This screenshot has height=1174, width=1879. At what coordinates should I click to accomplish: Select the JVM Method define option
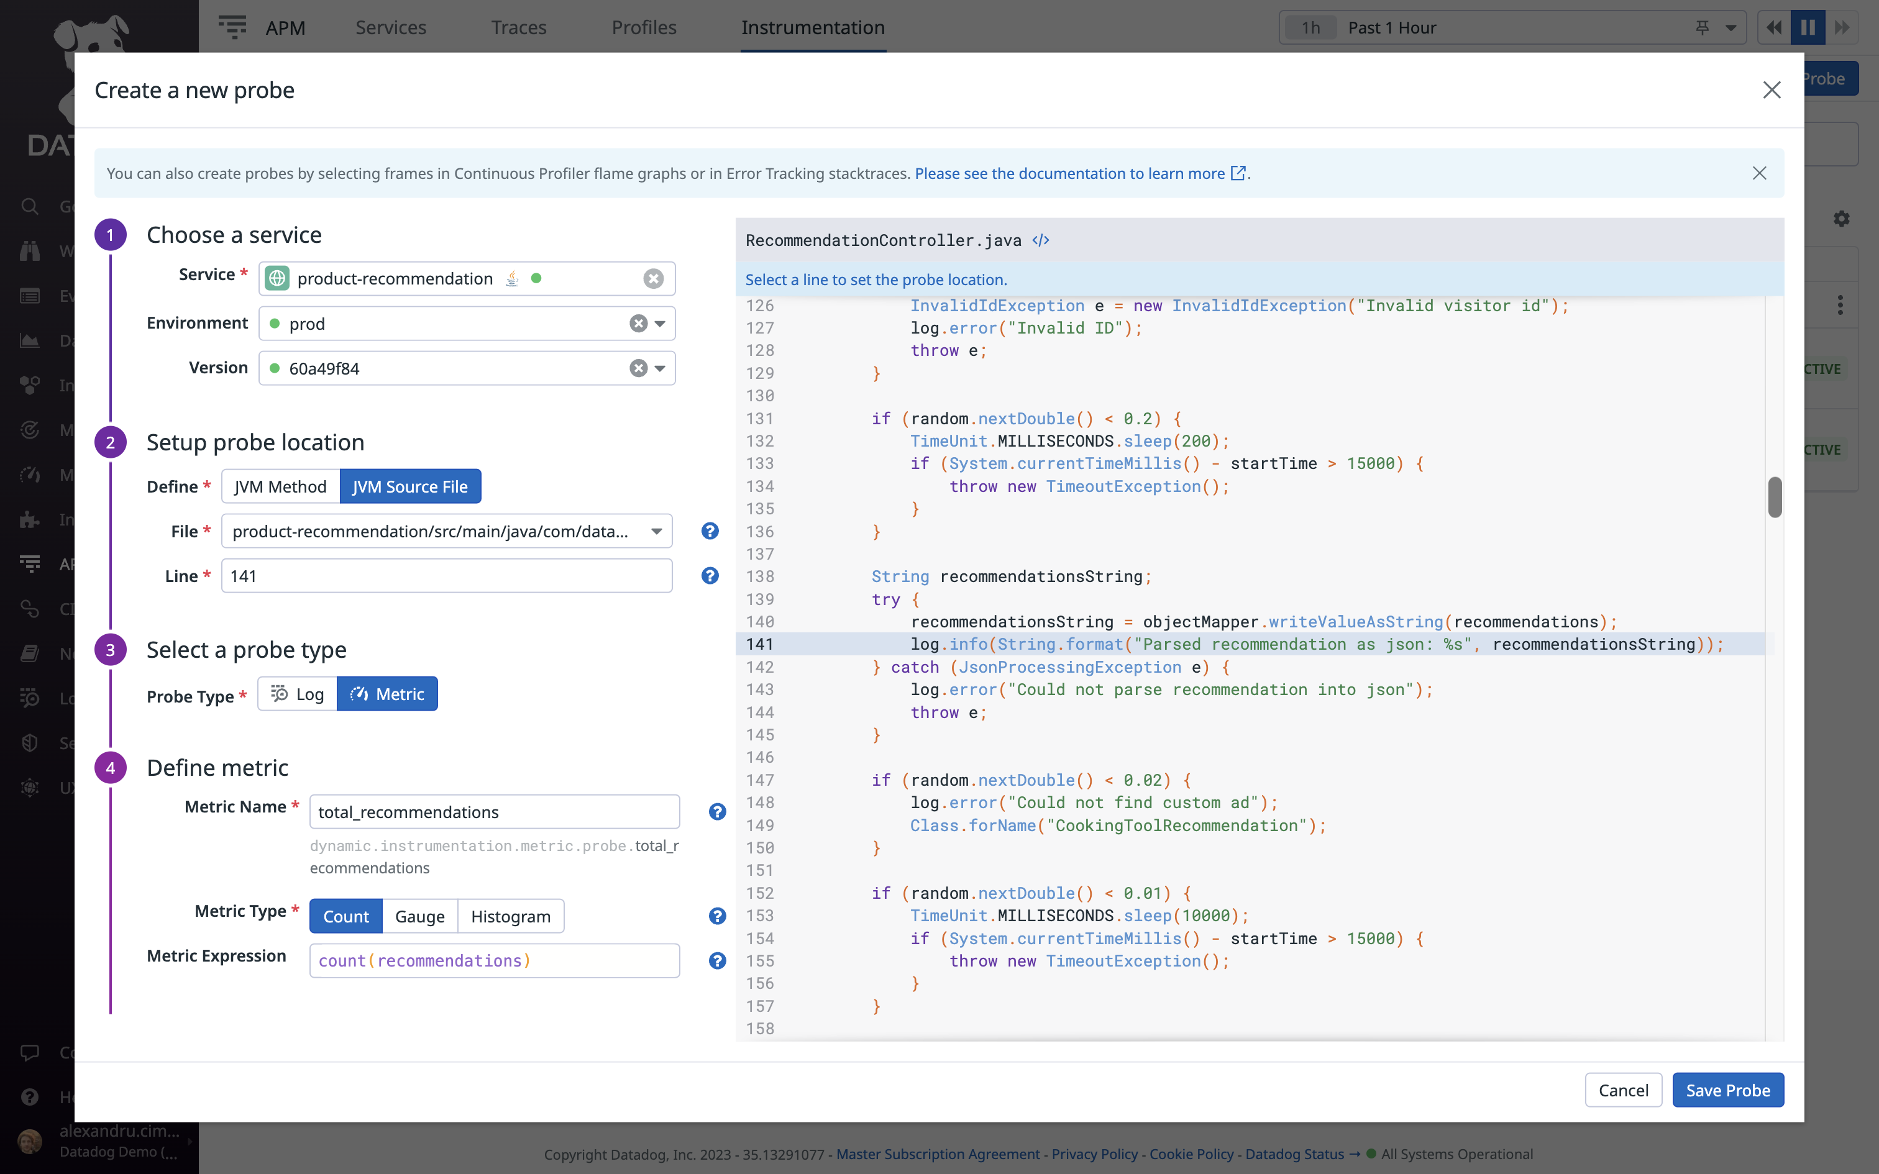(x=280, y=487)
